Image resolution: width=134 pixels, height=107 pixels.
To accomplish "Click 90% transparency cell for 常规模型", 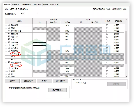I will coord(67,25).
